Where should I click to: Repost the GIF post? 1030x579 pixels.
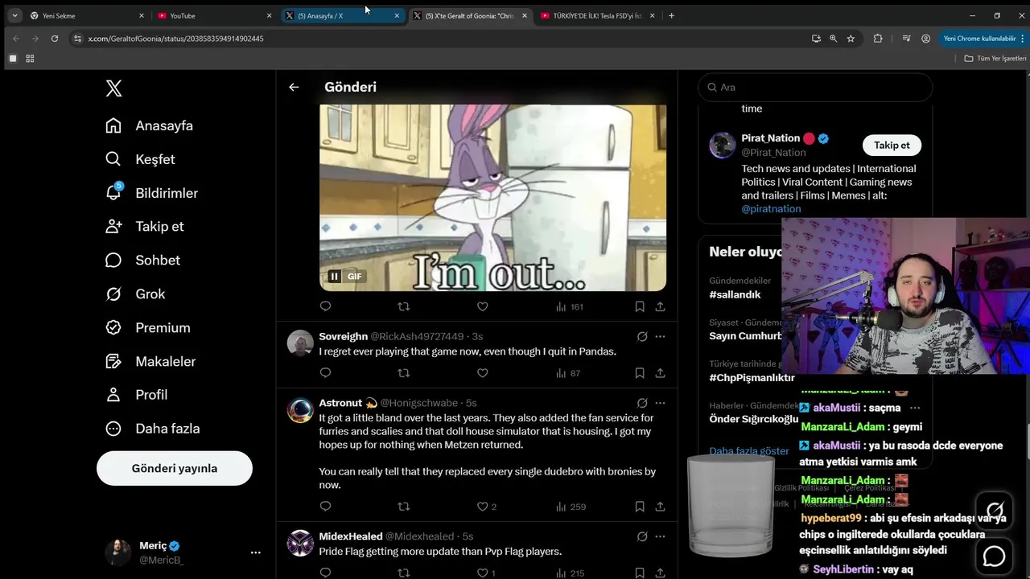[404, 306]
